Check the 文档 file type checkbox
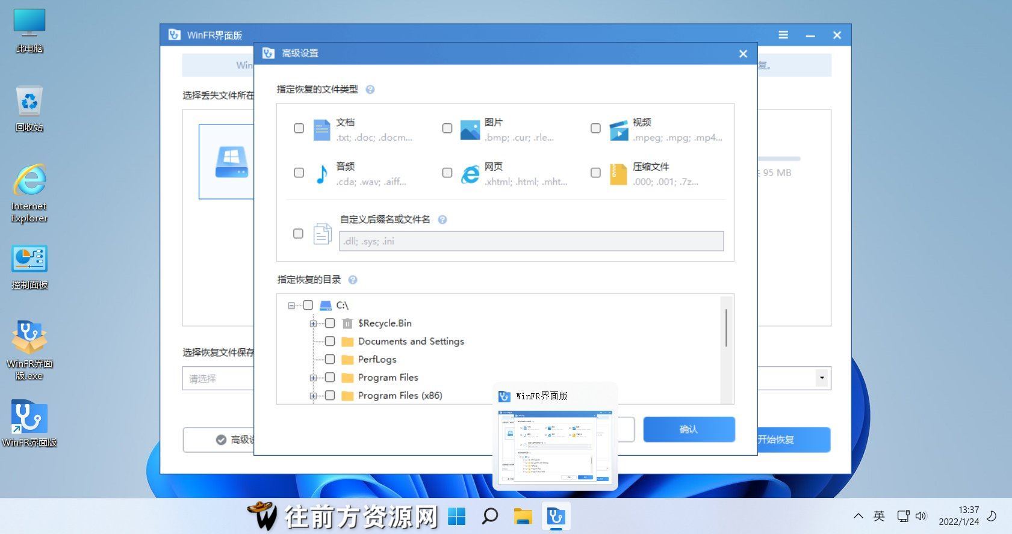Screen dimensions: 1012x534 point(299,128)
